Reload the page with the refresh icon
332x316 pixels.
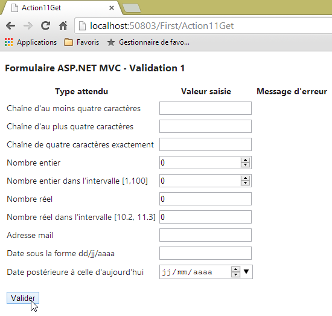45,26
